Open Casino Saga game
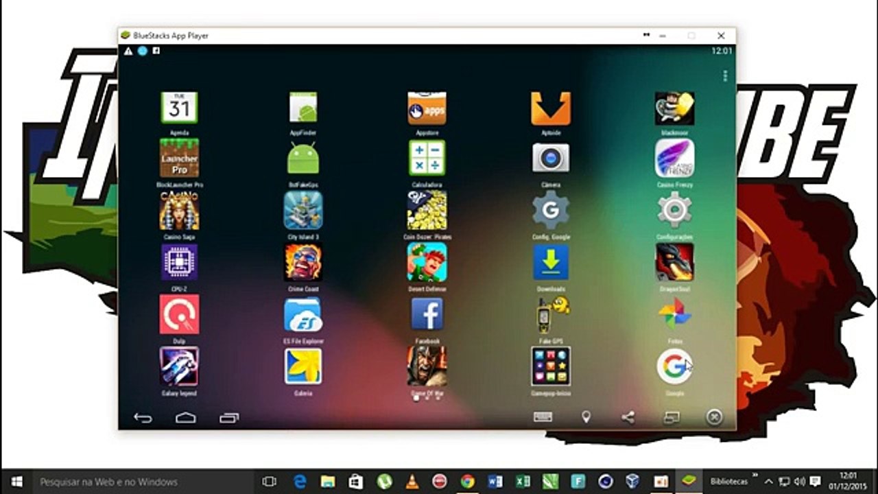The height and width of the screenshot is (494, 878). [179, 211]
